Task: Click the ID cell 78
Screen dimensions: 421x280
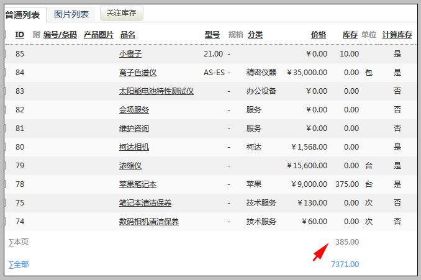Action: (x=20, y=184)
